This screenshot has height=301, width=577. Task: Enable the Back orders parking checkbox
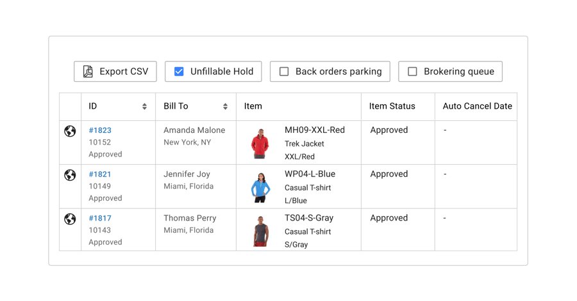284,72
